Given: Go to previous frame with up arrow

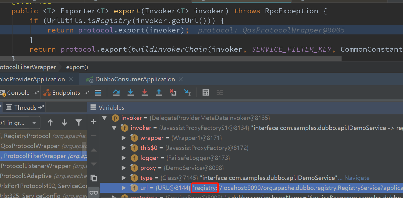Looking at the screenshot, I should coord(50,122).
